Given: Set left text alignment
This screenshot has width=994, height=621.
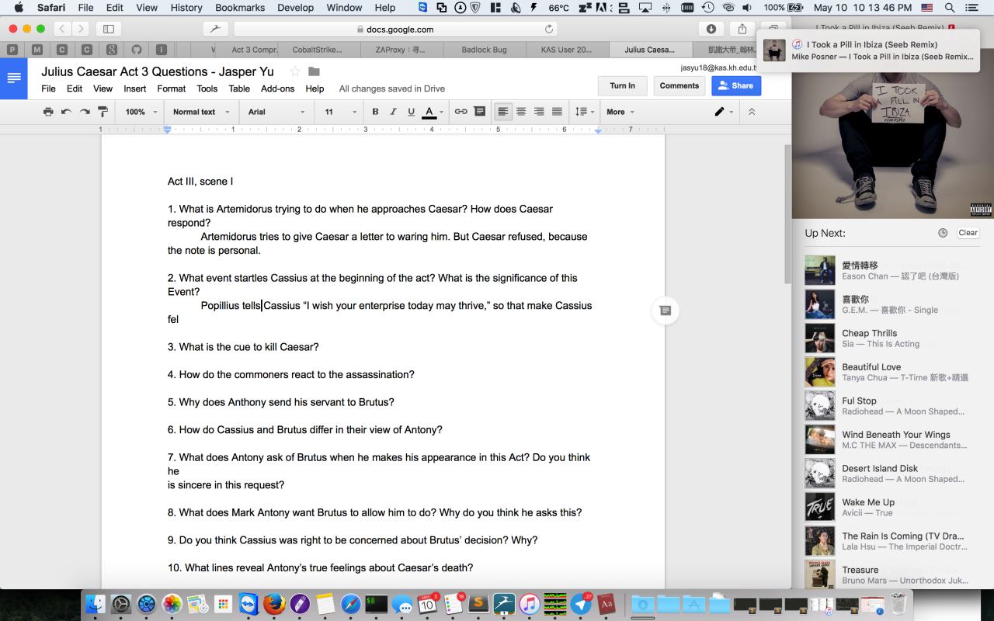Looking at the screenshot, I should click(x=503, y=112).
